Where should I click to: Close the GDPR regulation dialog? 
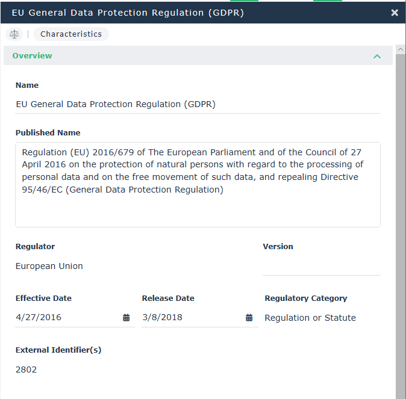[x=395, y=13]
